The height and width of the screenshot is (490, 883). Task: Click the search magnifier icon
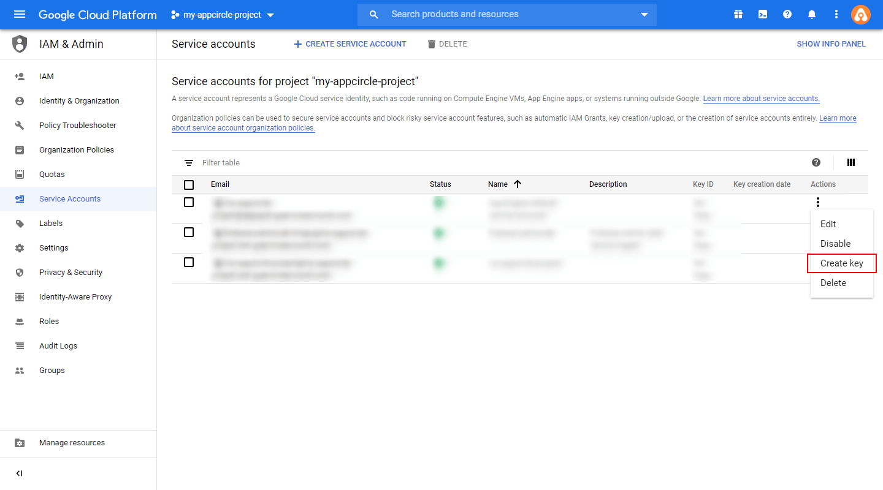coord(374,15)
